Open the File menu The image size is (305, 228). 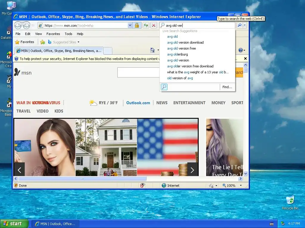tap(18, 34)
